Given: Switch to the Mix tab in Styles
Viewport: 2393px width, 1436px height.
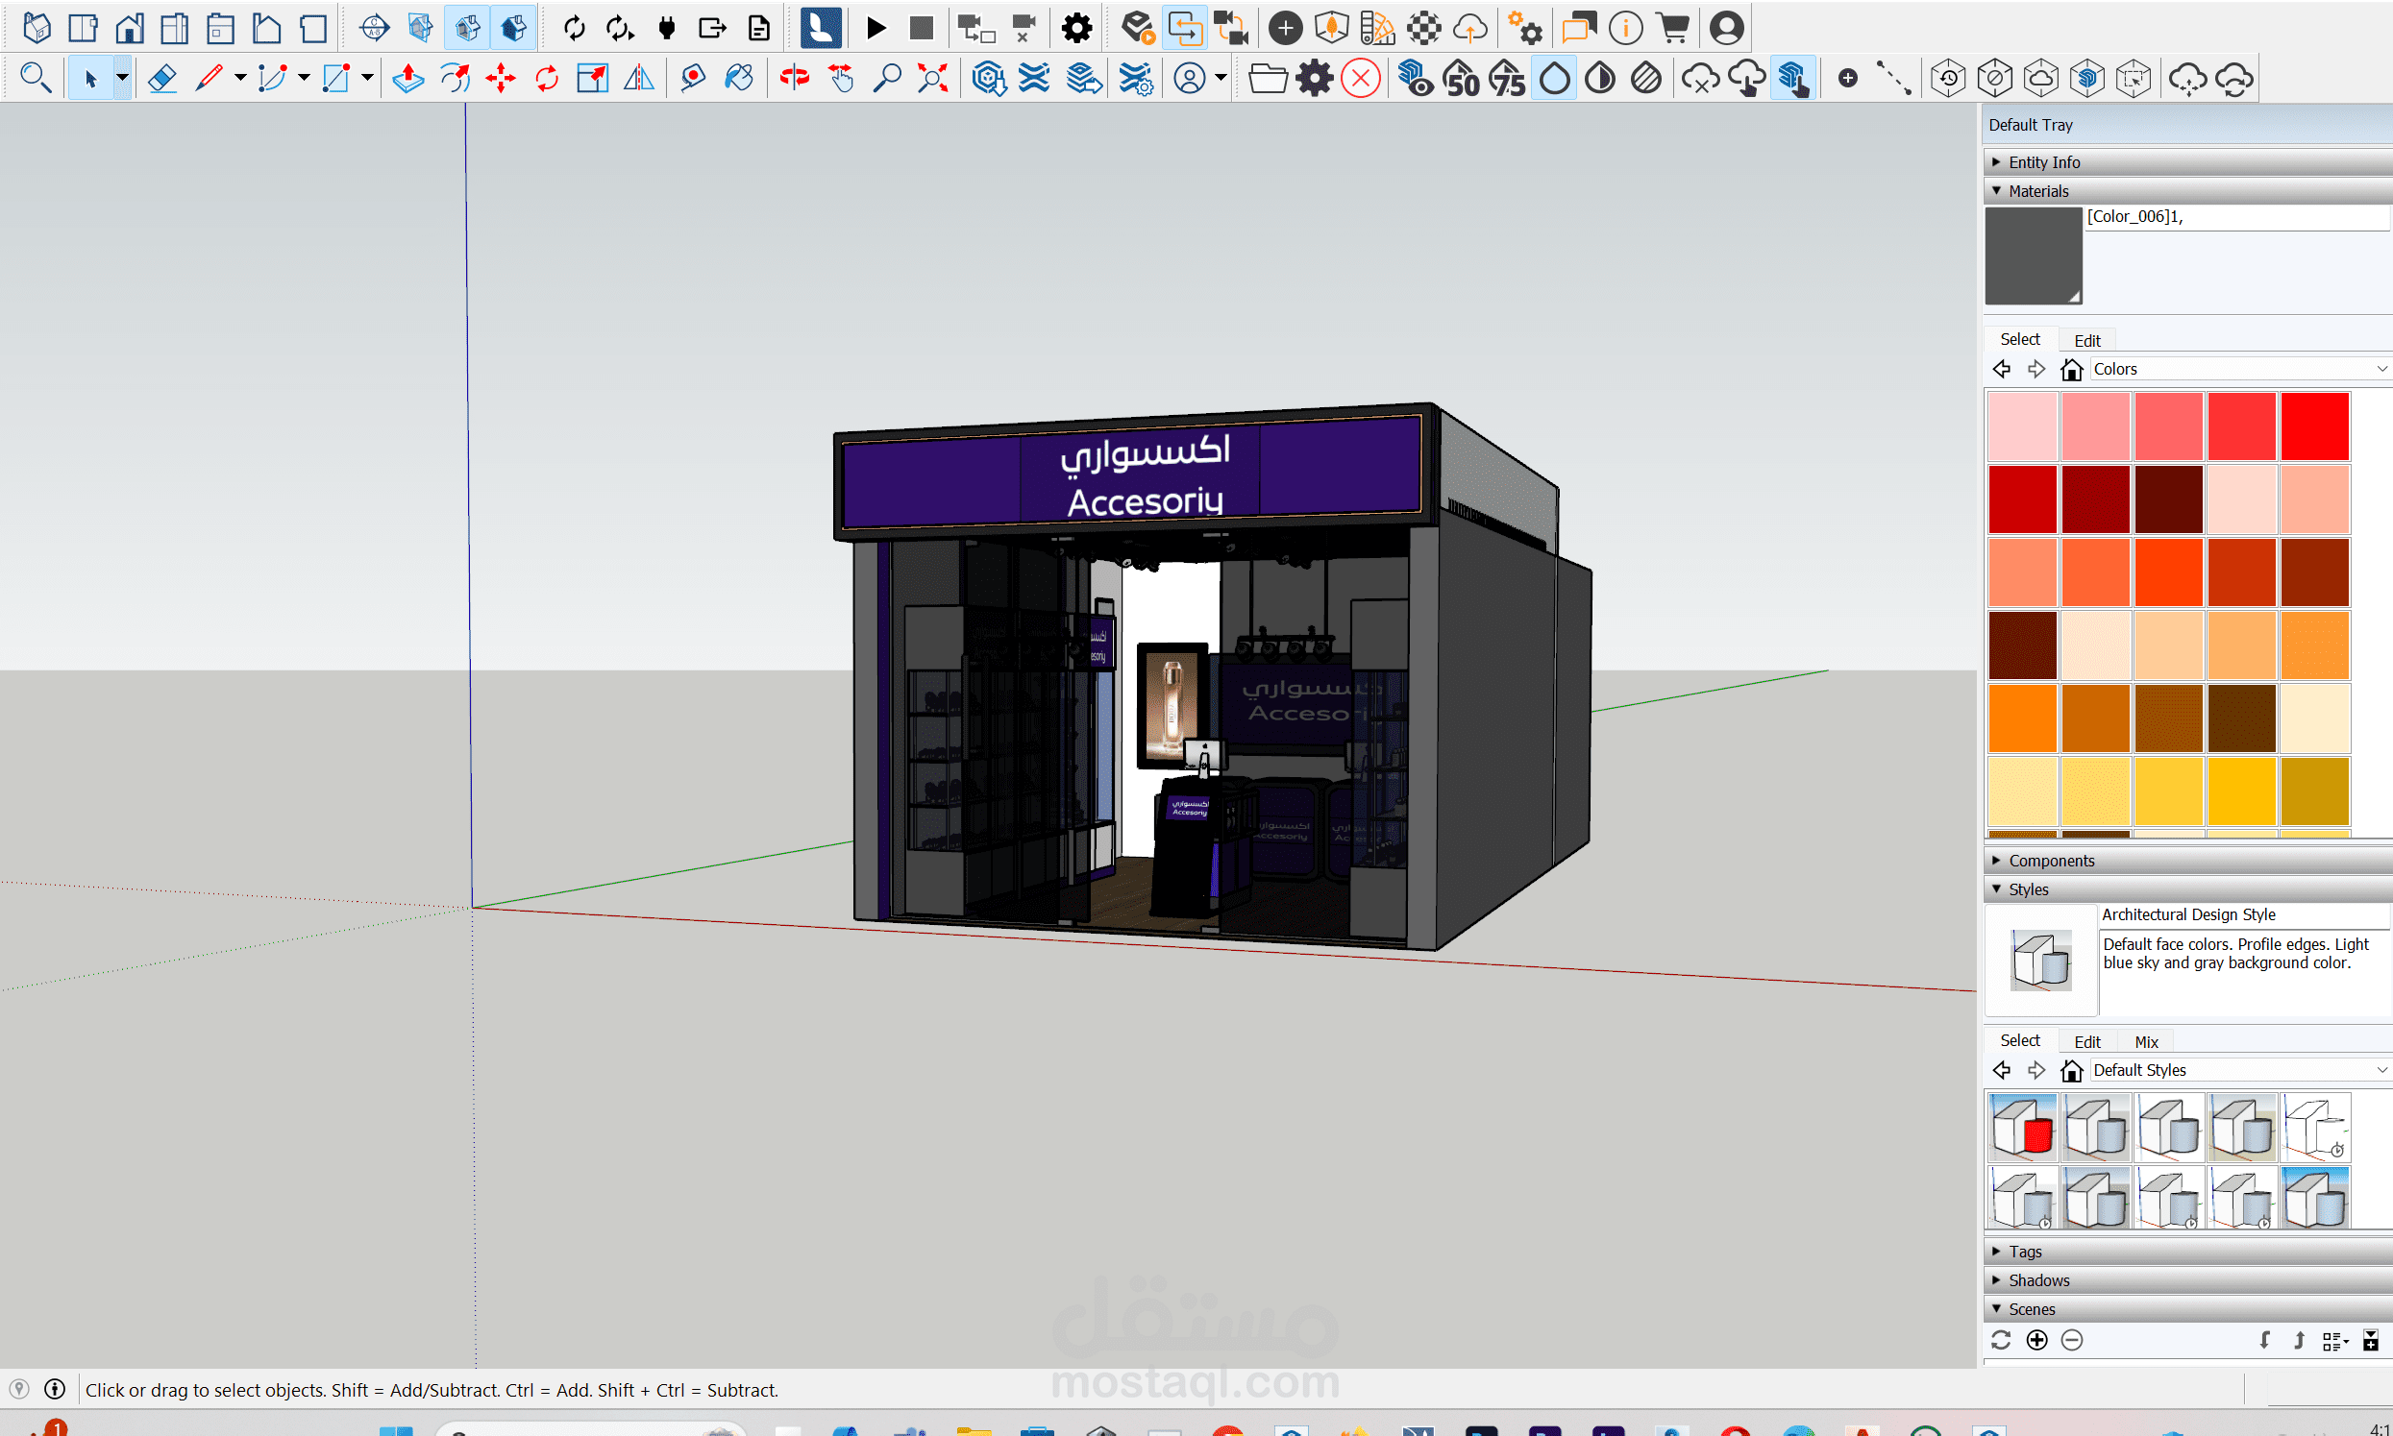Looking at the screenshot, I should click(2146, 1042).
